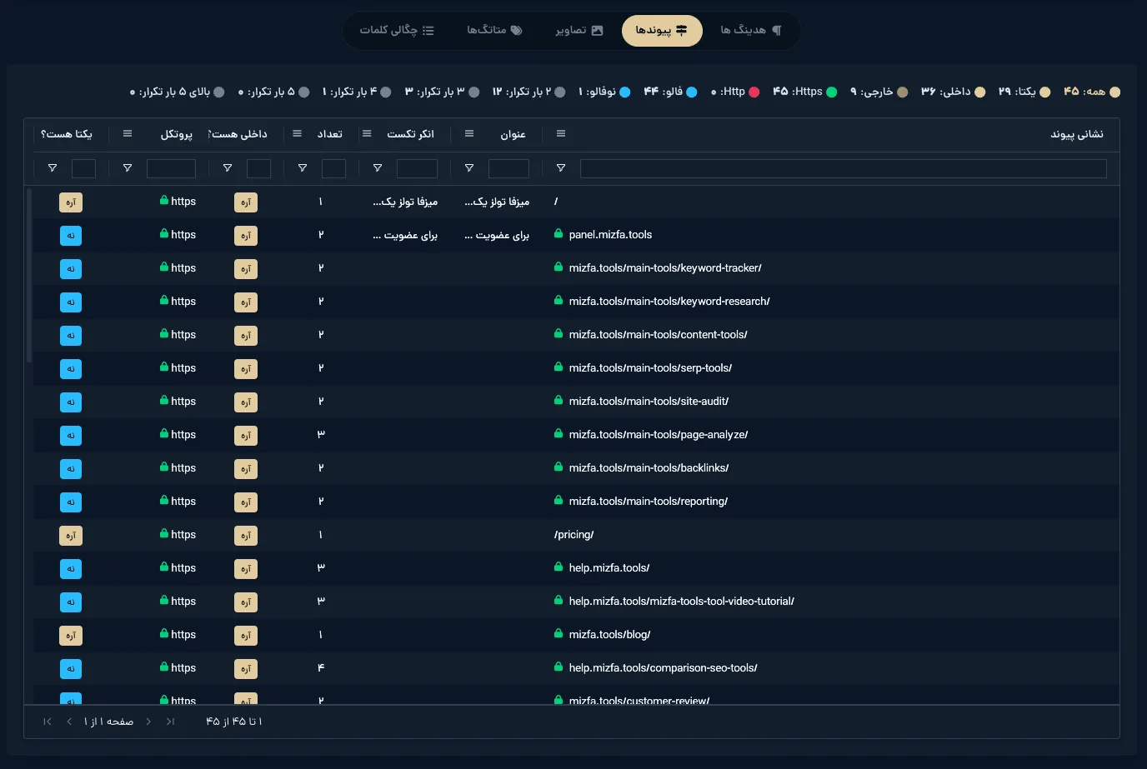The width and height of the screenshot is (1147, 769).
Task: Toggle the نوفالو legend filter dot
Action: pyautogui.click(x=625, y=92)
